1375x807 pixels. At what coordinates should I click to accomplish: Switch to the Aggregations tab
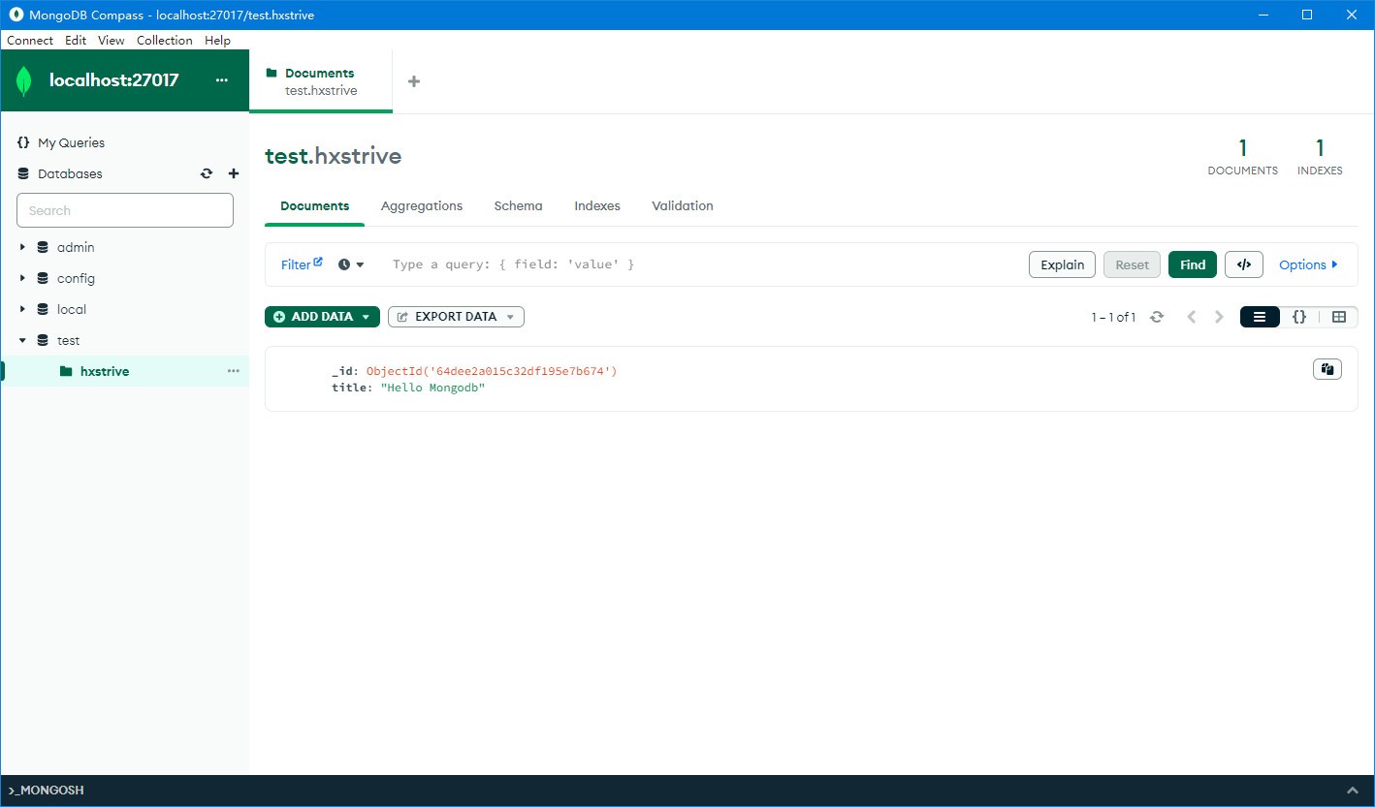point(422,205)
